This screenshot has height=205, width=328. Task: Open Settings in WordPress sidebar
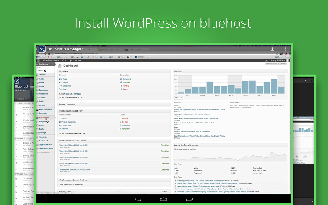pos(43,133)
